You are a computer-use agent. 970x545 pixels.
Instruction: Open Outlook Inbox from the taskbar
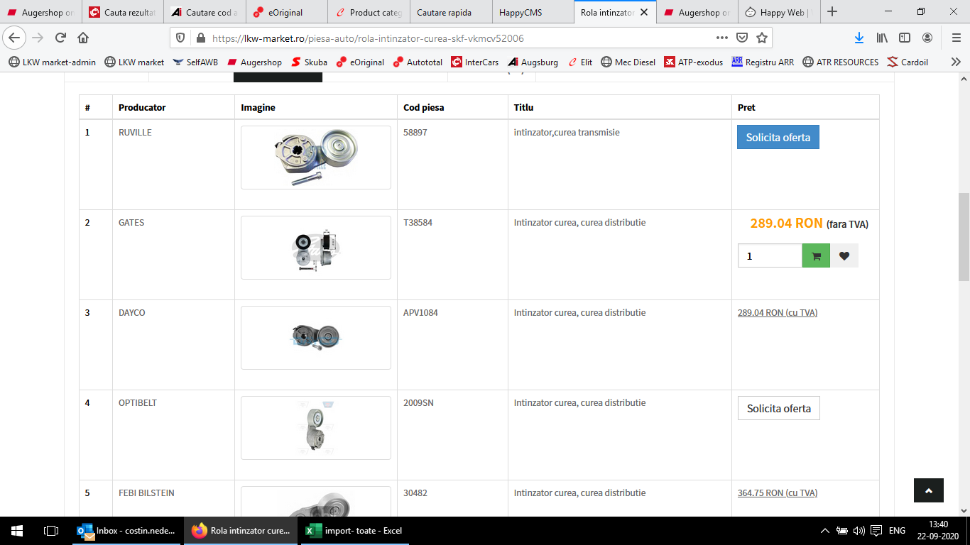pos(128,531)
